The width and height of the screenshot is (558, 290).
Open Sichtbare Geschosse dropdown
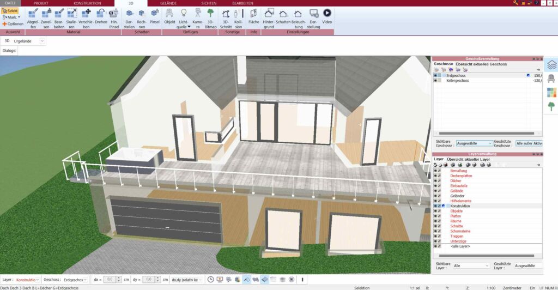(x=475, y=143)
